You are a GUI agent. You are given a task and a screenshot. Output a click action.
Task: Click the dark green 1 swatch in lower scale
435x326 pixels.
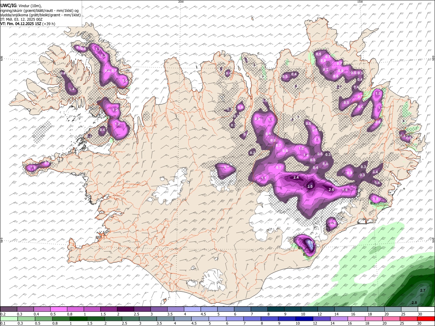tap(78, 319)
